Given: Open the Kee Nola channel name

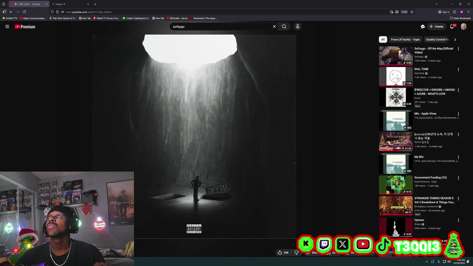Looking at the screenshot, I should click(419, 73).
